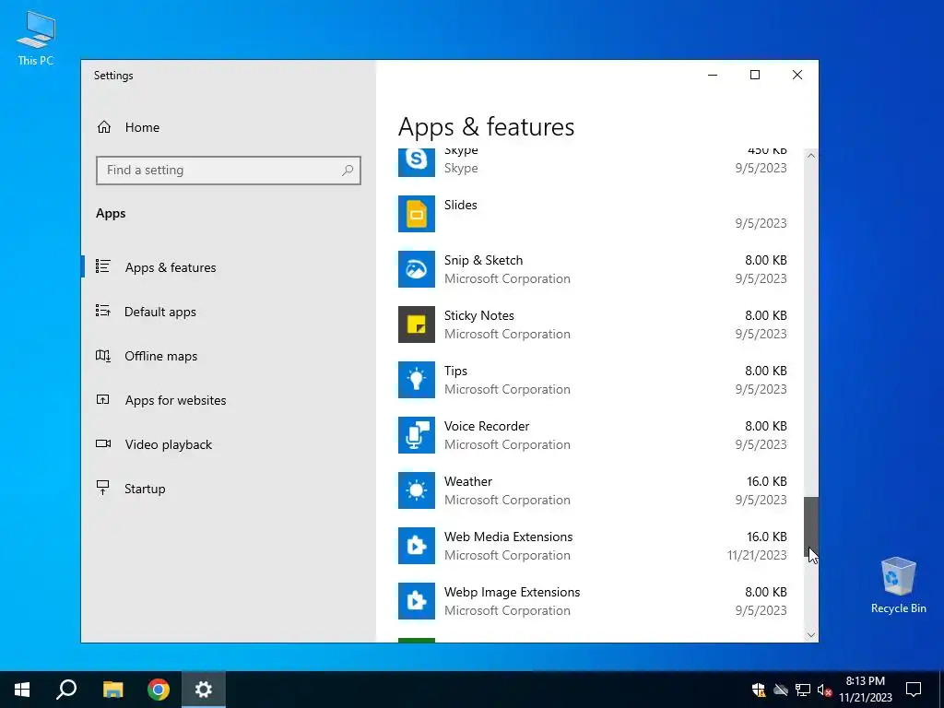Click the Tips lightbulb icon
Screen dimensions: 944x708
(x=416, y=380)
